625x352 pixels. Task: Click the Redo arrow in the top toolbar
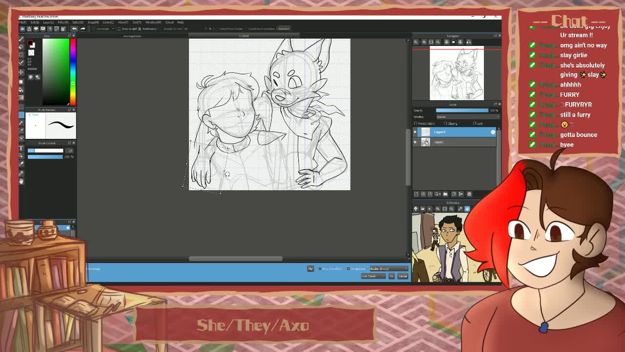(x=83, y=29)
